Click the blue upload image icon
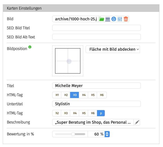Viewport: 163px width, 147px height. click(114, 19)
